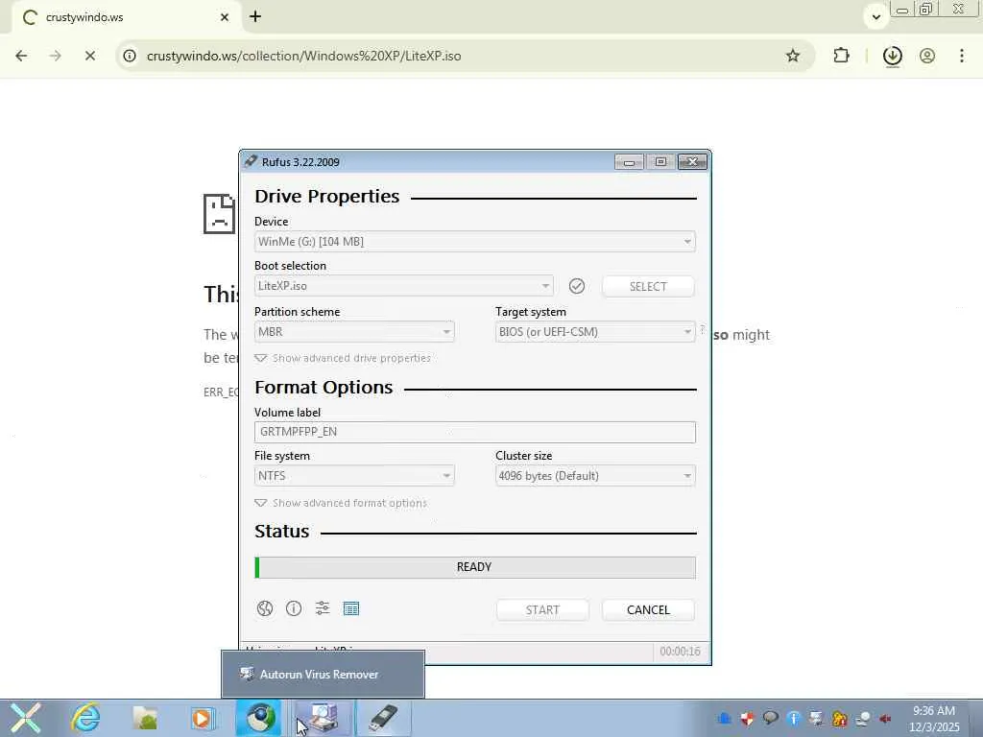Click the taskbar clock 9:36 AM

[933, 711]
